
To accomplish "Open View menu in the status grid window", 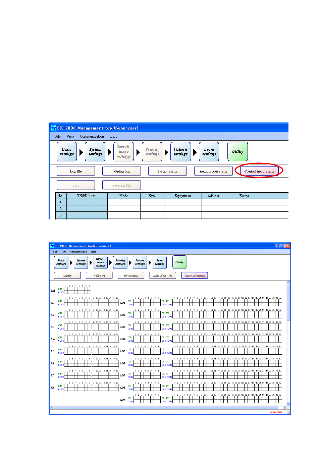I will [64, 252].
